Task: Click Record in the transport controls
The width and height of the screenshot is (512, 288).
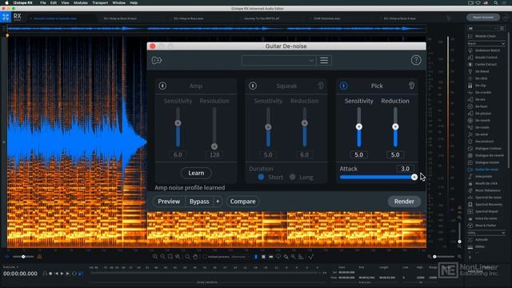Action: pos(50,274)
